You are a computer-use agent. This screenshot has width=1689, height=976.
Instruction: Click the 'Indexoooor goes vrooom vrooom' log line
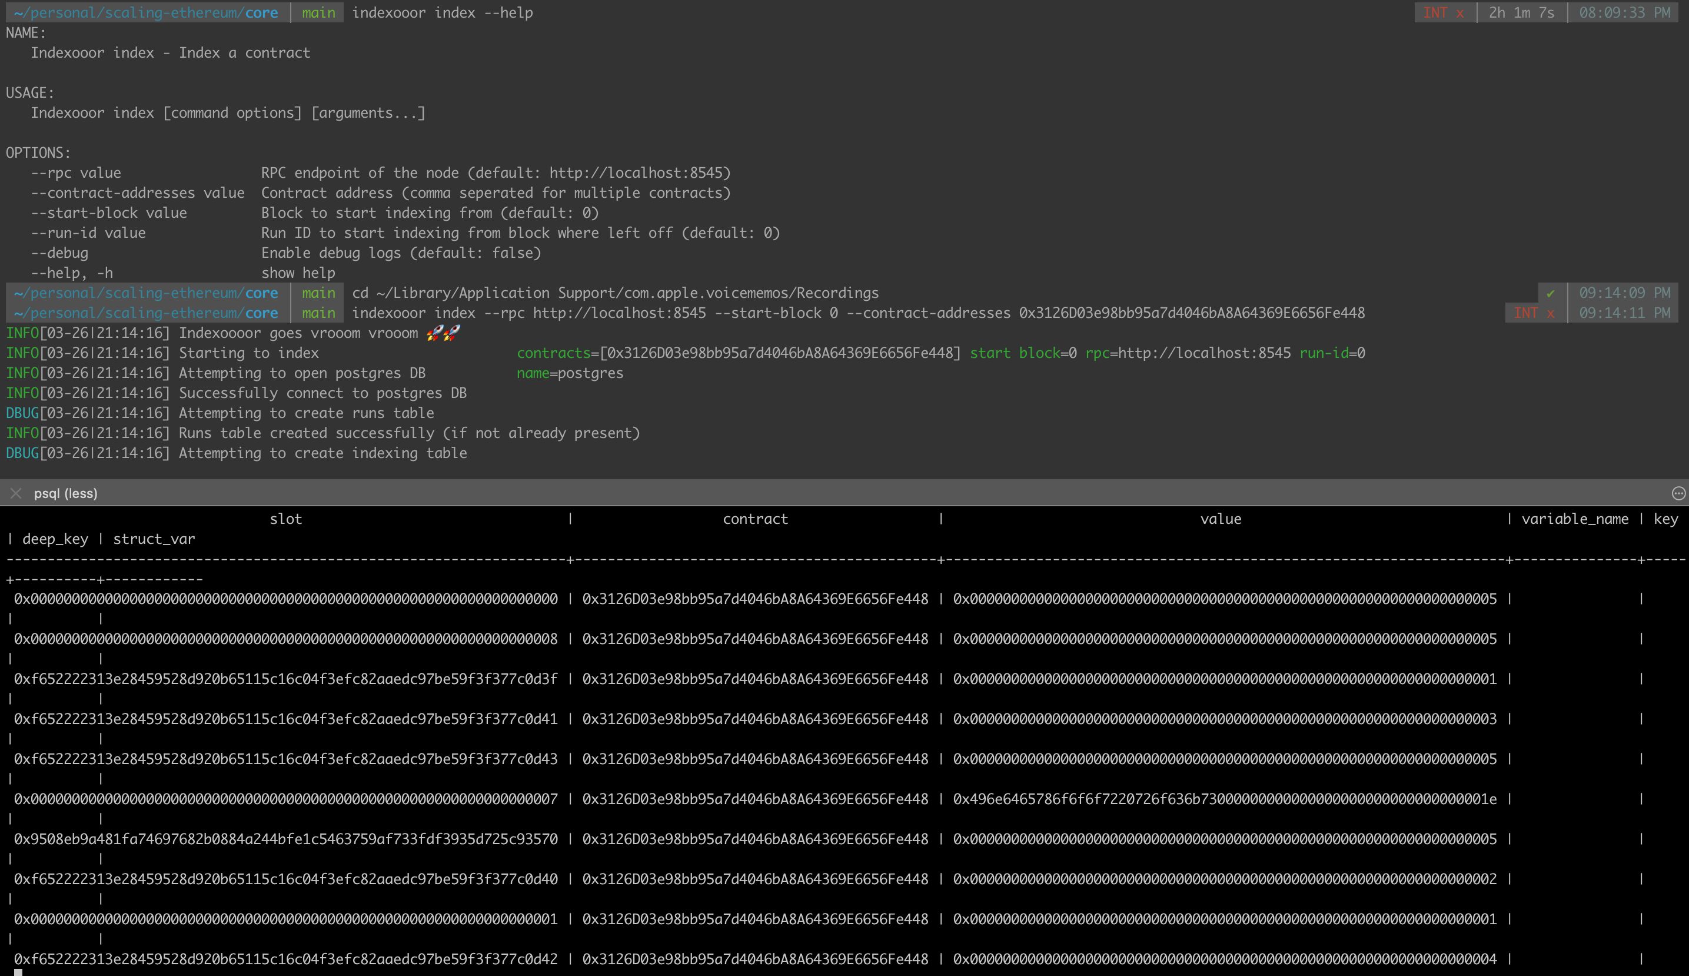(233, 333)
